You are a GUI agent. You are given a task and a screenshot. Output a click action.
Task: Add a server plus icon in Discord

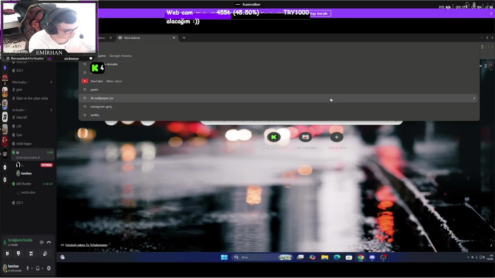(x=5, y=167)
